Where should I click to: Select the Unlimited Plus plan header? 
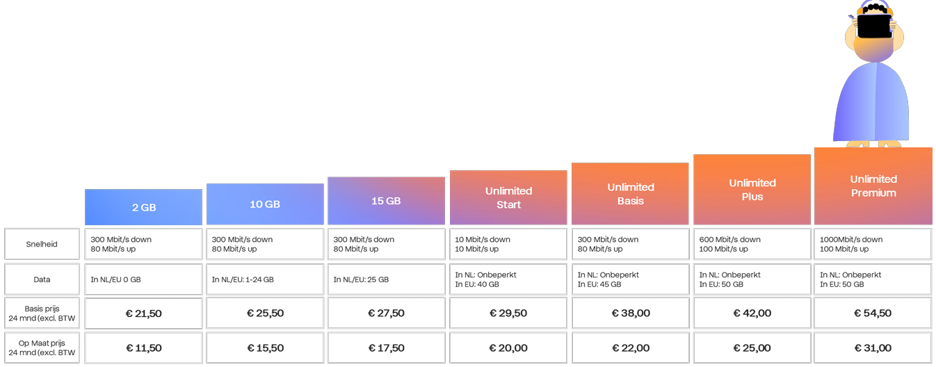click(x=752, y=190)
